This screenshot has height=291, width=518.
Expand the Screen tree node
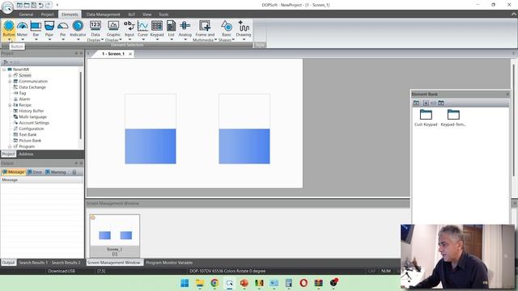10,75
